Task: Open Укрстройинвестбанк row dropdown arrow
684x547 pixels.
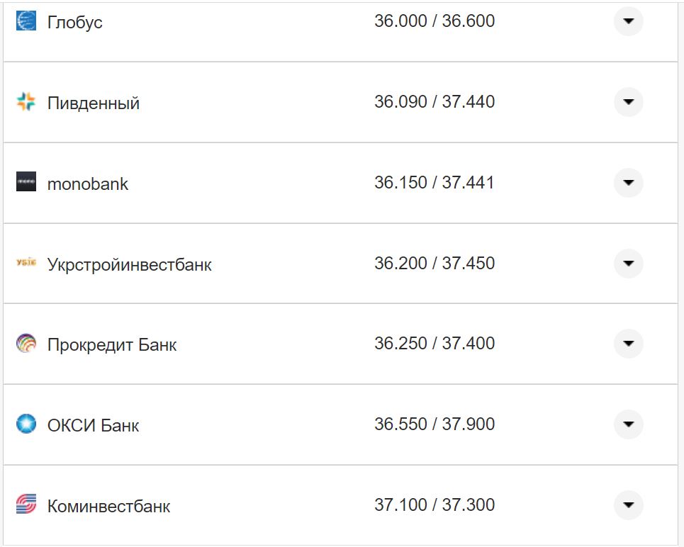Action: pos(628,264)
